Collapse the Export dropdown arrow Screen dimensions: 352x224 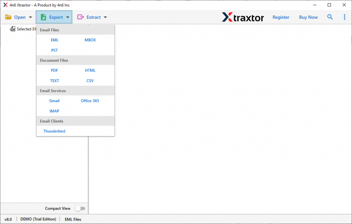point(68,17)
